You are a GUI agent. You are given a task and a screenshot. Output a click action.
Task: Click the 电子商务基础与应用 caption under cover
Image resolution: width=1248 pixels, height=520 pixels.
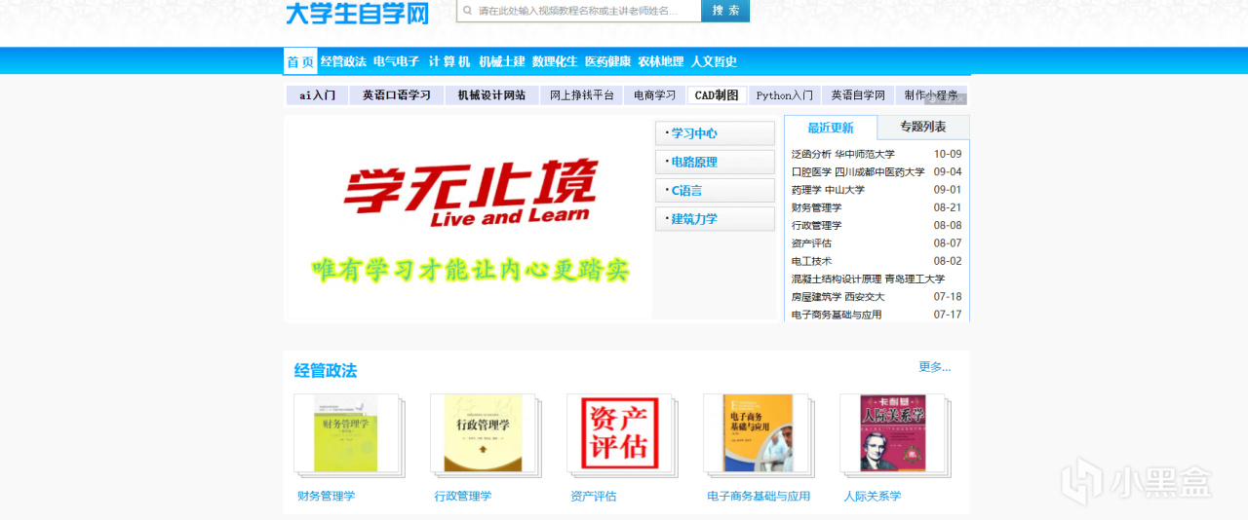click(759, 496)
